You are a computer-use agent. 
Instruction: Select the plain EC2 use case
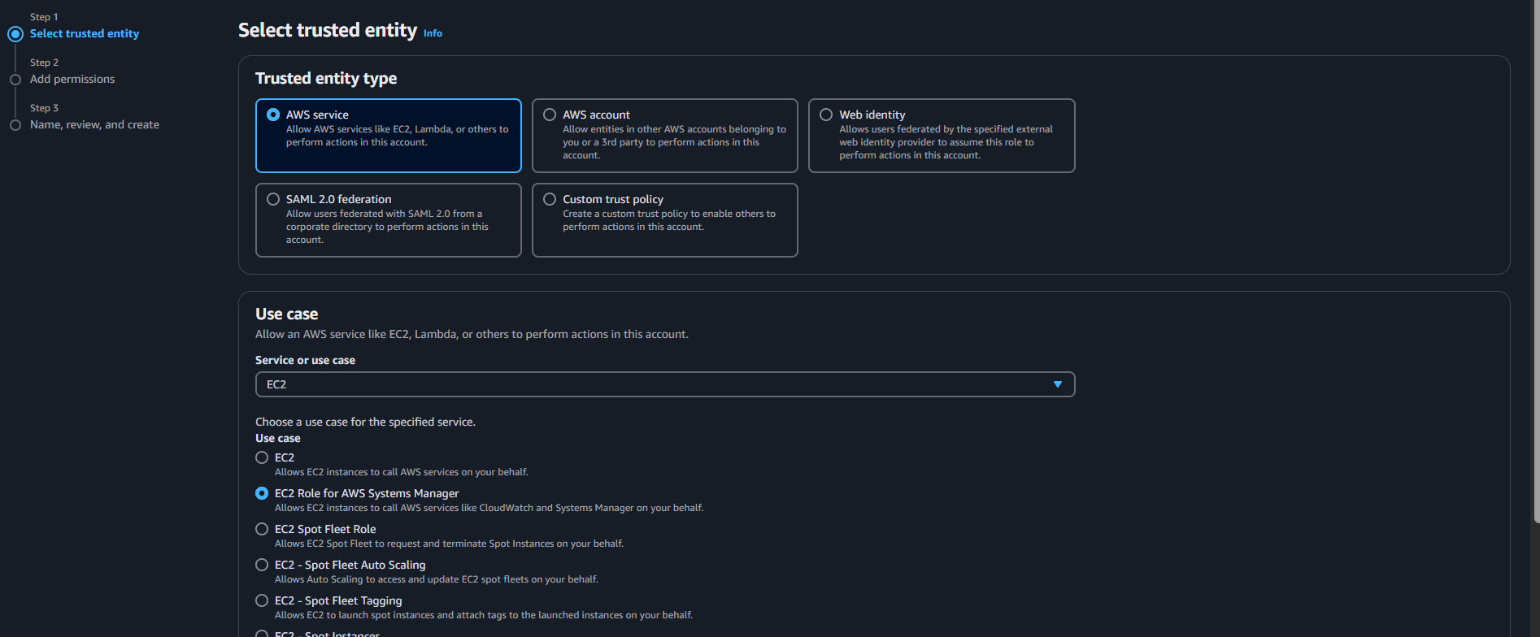pyautogui.click(x=262, y=457)
